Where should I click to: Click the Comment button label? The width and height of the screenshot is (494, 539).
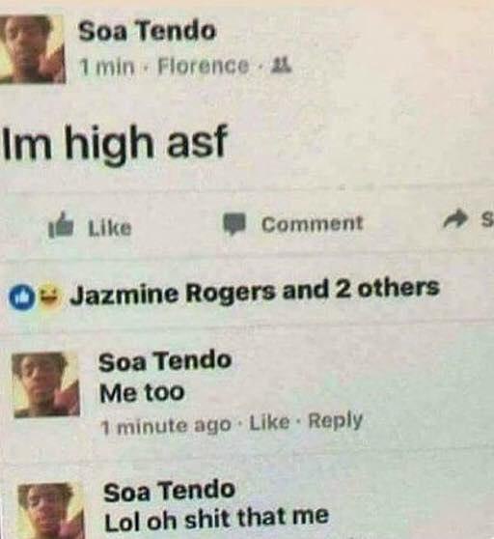point(312,224)
